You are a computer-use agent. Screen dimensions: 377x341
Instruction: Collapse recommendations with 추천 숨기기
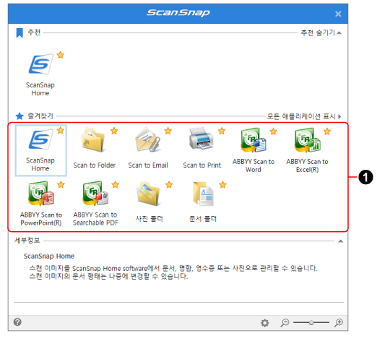tap(321, 33)
